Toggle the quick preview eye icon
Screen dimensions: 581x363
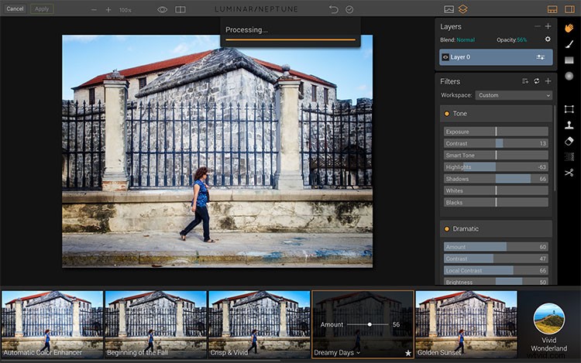pyautogui.click(x=163, y=9)
